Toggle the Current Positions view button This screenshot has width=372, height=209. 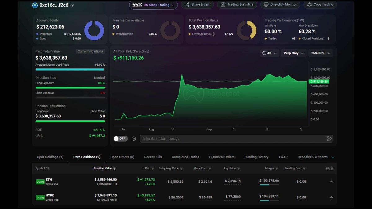(90, 51)
